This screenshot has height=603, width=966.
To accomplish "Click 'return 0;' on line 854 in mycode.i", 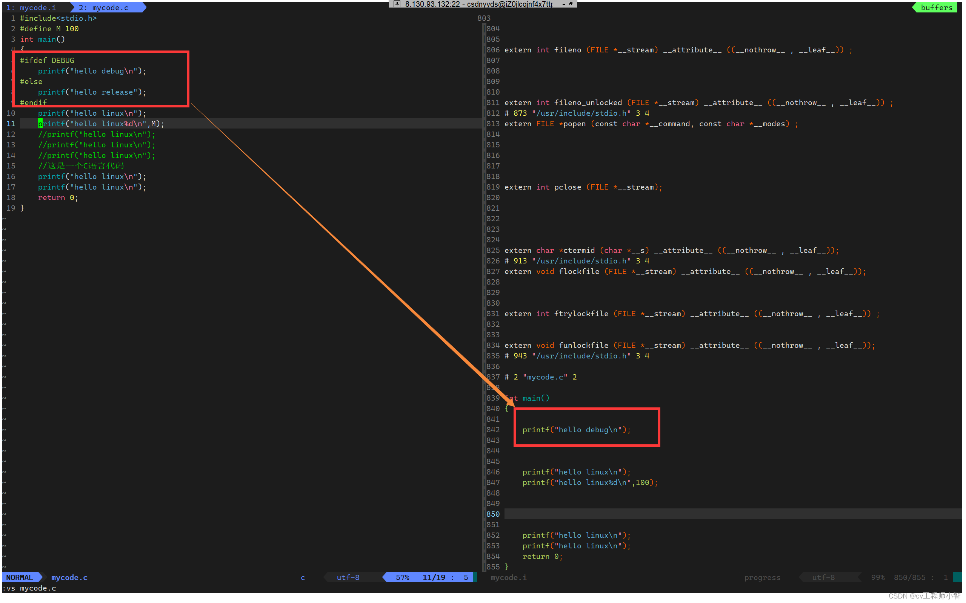I will click(x=543, y=556).
